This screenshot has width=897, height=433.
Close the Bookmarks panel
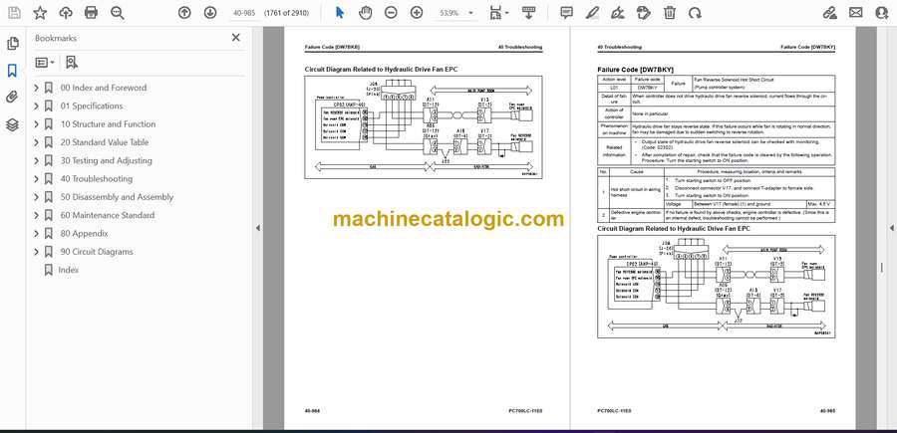[235, 38]
